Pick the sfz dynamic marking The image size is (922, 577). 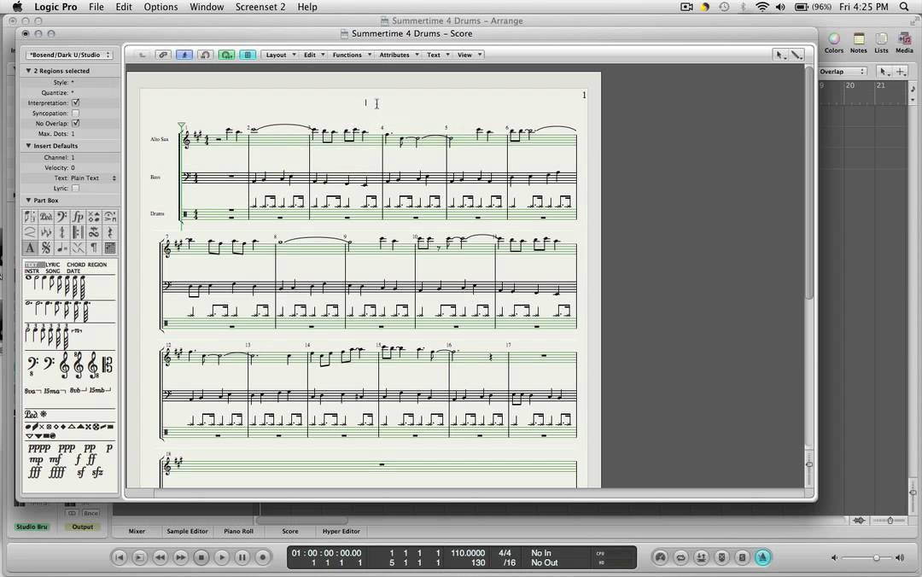[97, 472]
